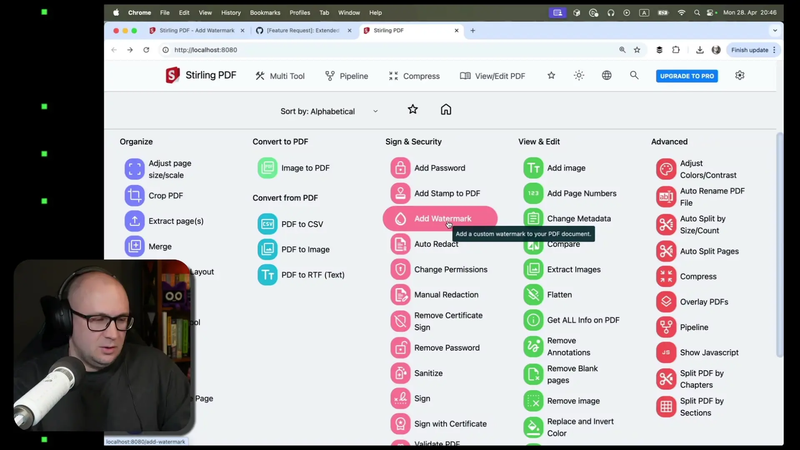Click the Adjust Colors/Contrast palette icon

pyautogui.click(x=666, y=169)
